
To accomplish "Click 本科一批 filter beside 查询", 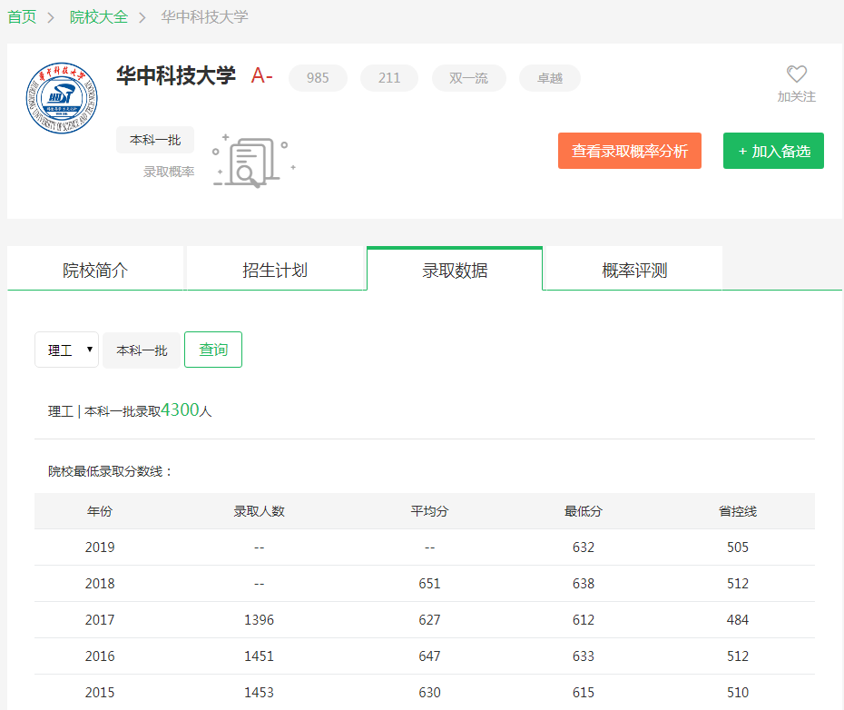I will pyautogui.click(x=142, y=350).
